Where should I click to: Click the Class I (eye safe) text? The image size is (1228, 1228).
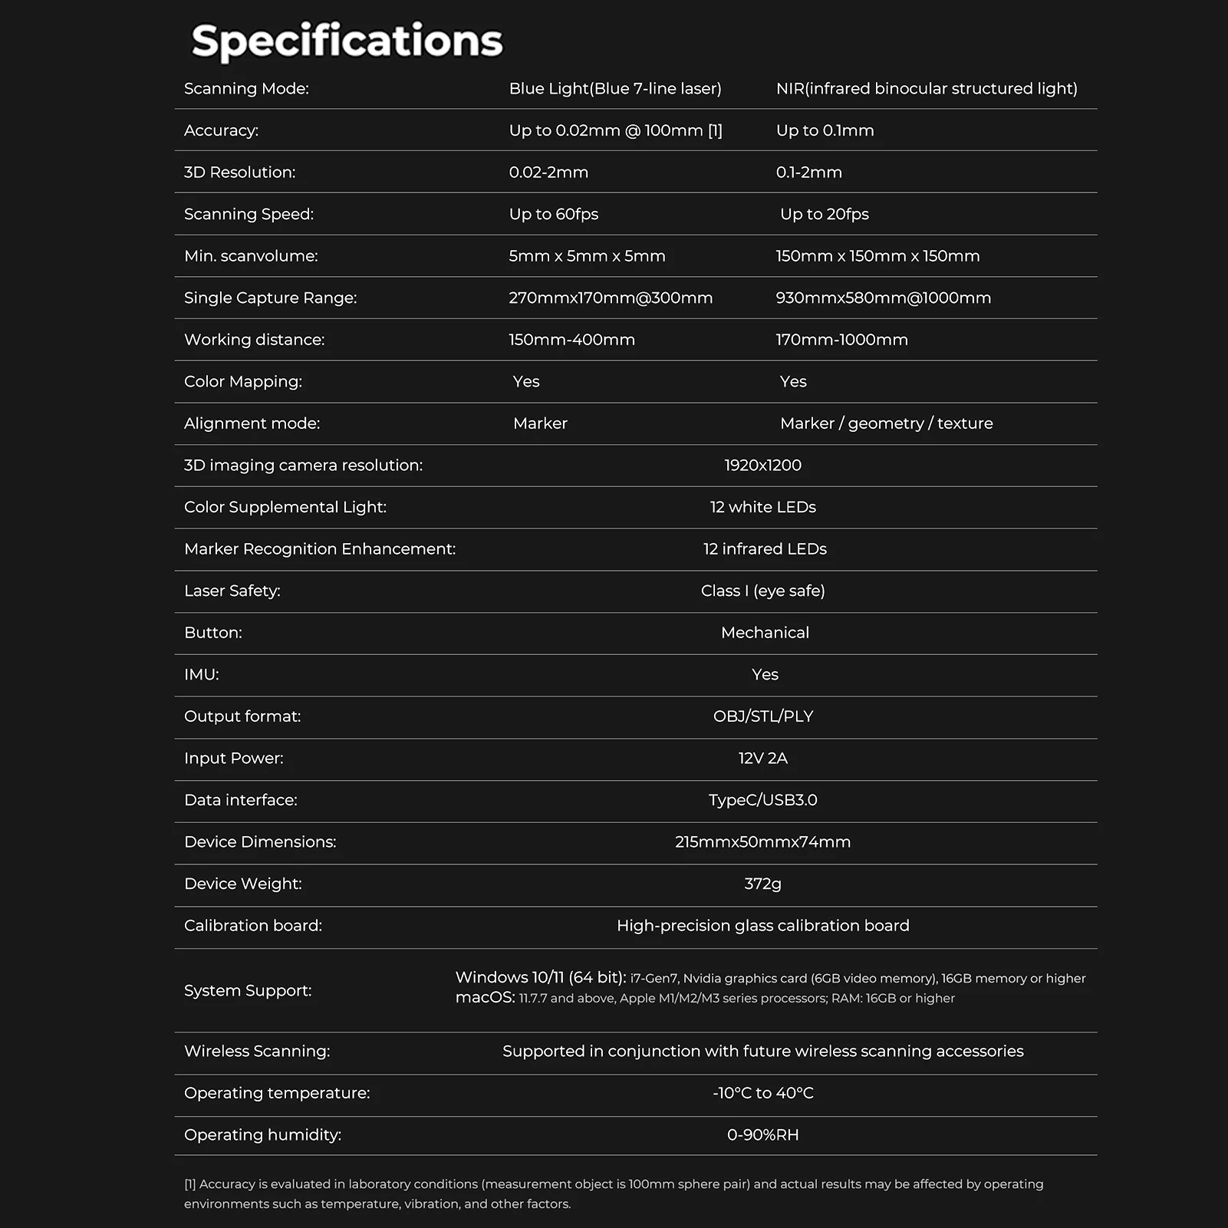[762, 591]
